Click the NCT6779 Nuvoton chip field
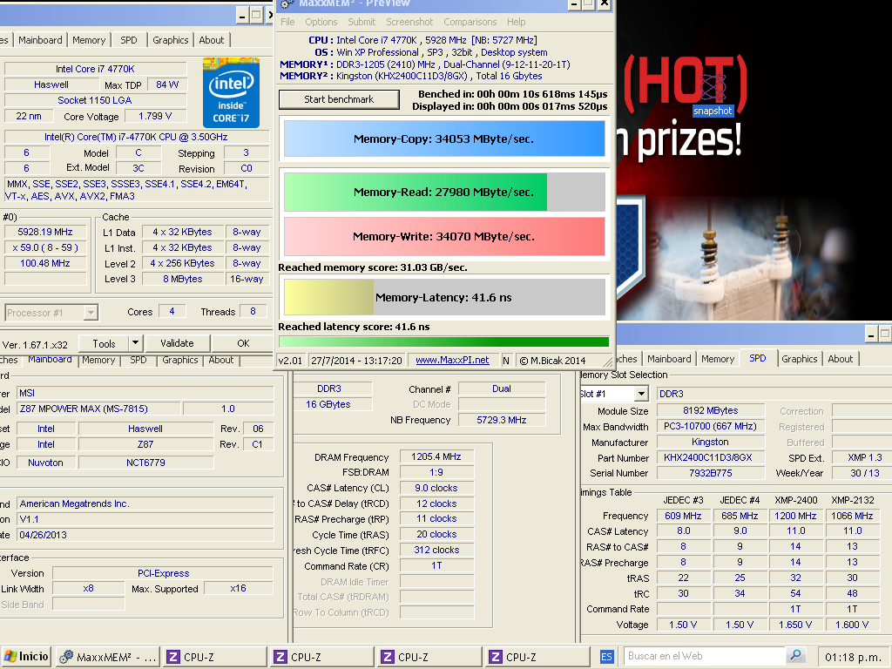Image resolution: width=892 pixels, height=669 pixels. click(x=145, y=463)
